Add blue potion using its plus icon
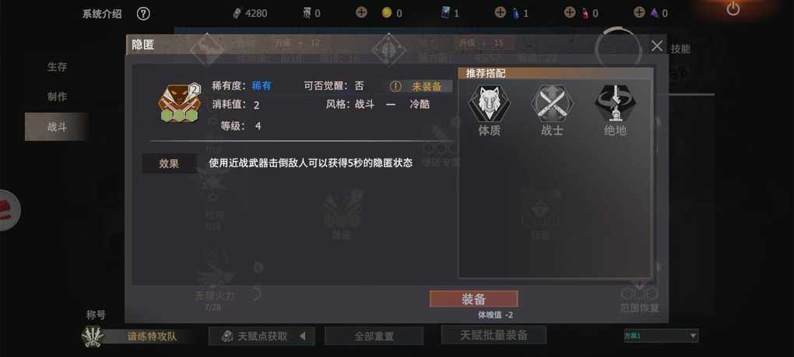The image size is (794, 357). pyautogui.click(x=500, y=12)
